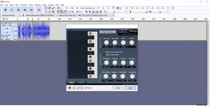Toggle the Solo button on Audio Track
Viewport: 211px width, 107px height.
pyautogui.click(x=10, y=25)
